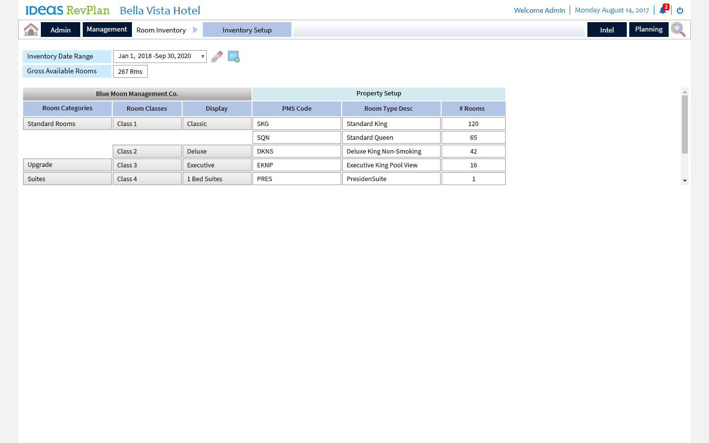Click the Planning button
Image resolution: width=709 pixels, height=443 pixels.
coord(648,30)
